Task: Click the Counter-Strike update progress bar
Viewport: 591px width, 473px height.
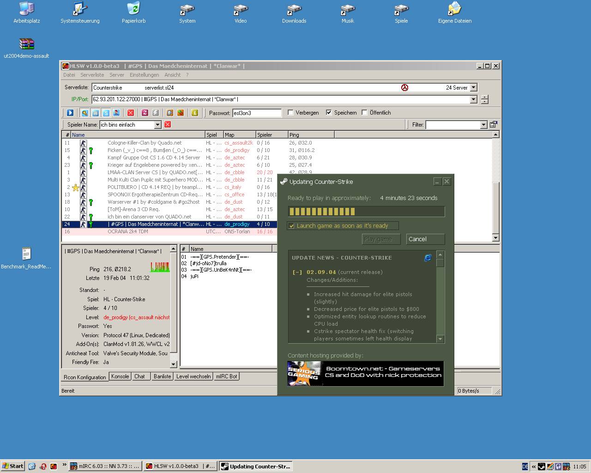Action: (366, 212)
